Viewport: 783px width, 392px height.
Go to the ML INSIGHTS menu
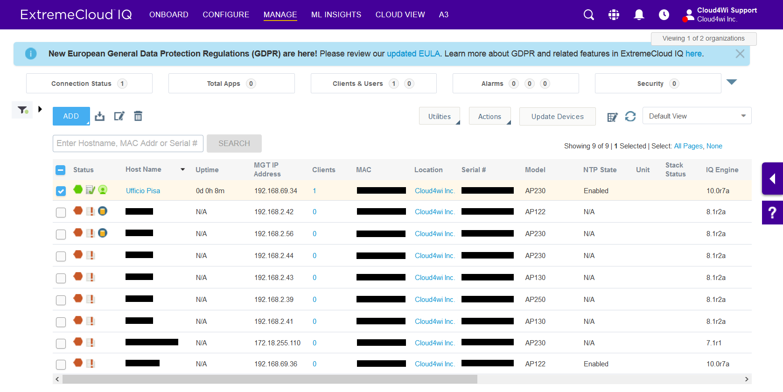pos(336,14)
